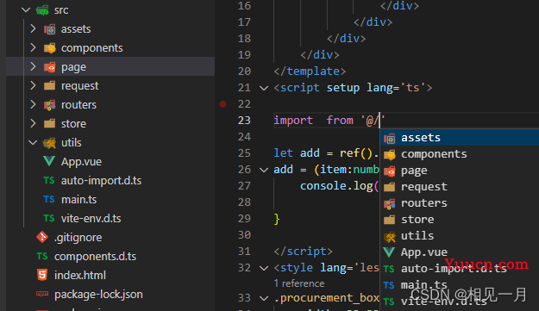Select the highlighted assets suggestion
This screenshot has width=539, height=311.
coord(460,138)
